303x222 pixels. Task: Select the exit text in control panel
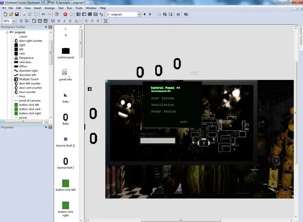(183, 122)
